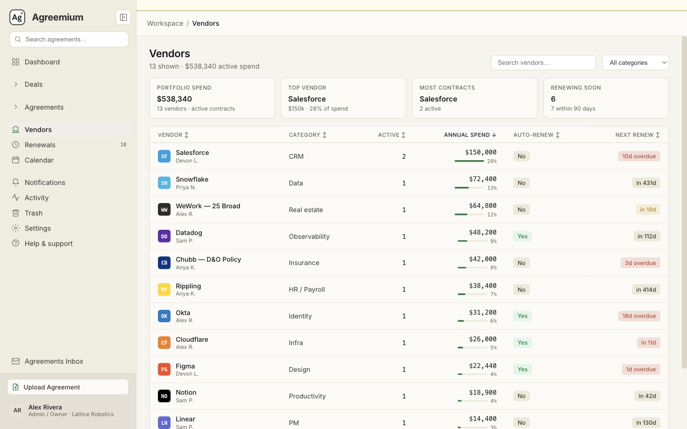Click the Datadog DD vendor avatar
This screenshot has width=687, height=429.
point(164,236)
